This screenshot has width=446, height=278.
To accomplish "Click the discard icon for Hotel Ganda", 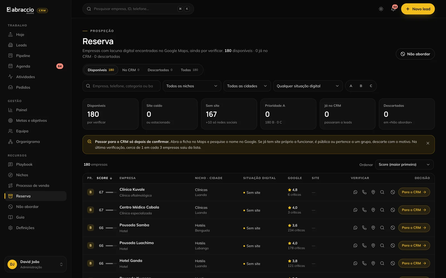I will (x=393, y=263).
